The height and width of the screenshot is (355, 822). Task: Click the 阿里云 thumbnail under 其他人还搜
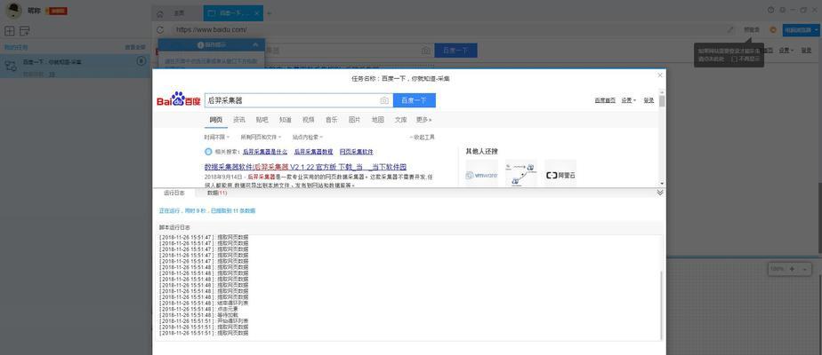(560, 173)
